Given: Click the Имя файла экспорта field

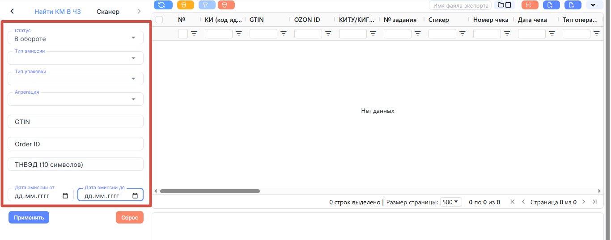Looking at the screenshot, I should click(x=460, y=5).
